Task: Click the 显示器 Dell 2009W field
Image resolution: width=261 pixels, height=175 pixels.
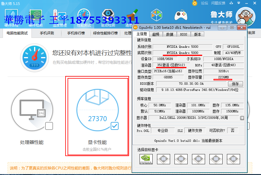Action: point(194,118)
